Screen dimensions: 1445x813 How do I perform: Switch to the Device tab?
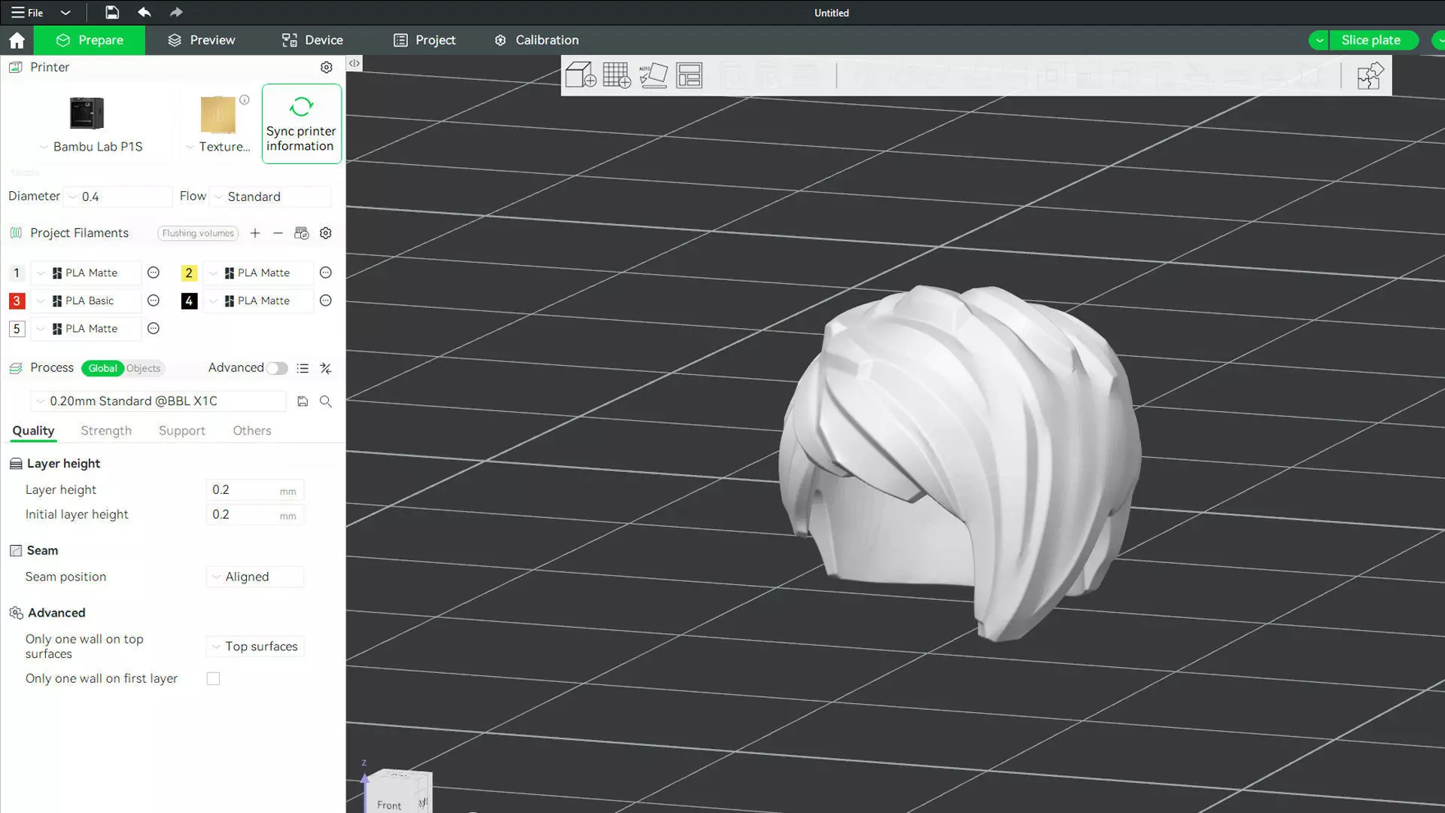click(312, 40)
